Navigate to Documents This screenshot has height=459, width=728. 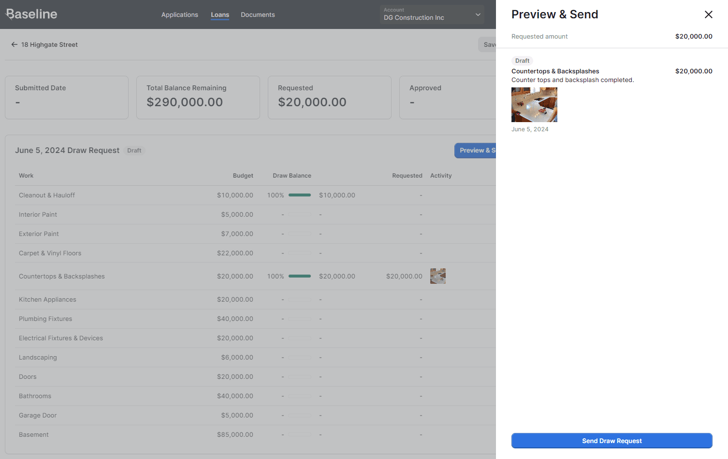(x=258, y=15)
